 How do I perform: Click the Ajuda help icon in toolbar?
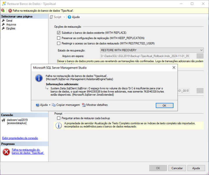click(x=69, y=17)
